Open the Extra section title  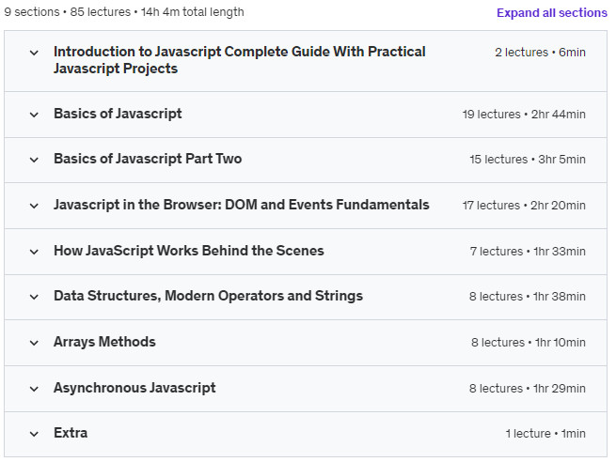click(x=71, y=433)
